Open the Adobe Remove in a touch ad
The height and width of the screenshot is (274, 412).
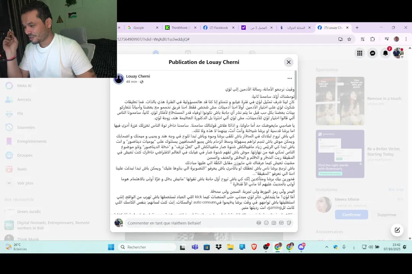point(359,101)
